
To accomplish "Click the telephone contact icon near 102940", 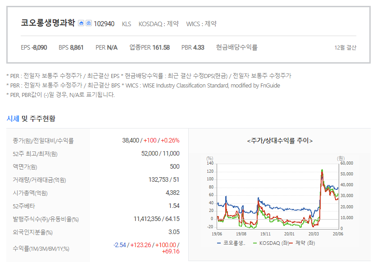I will [x=89, y=23].
